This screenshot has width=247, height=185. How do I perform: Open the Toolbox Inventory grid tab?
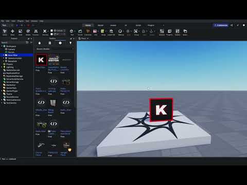point(50,43)
